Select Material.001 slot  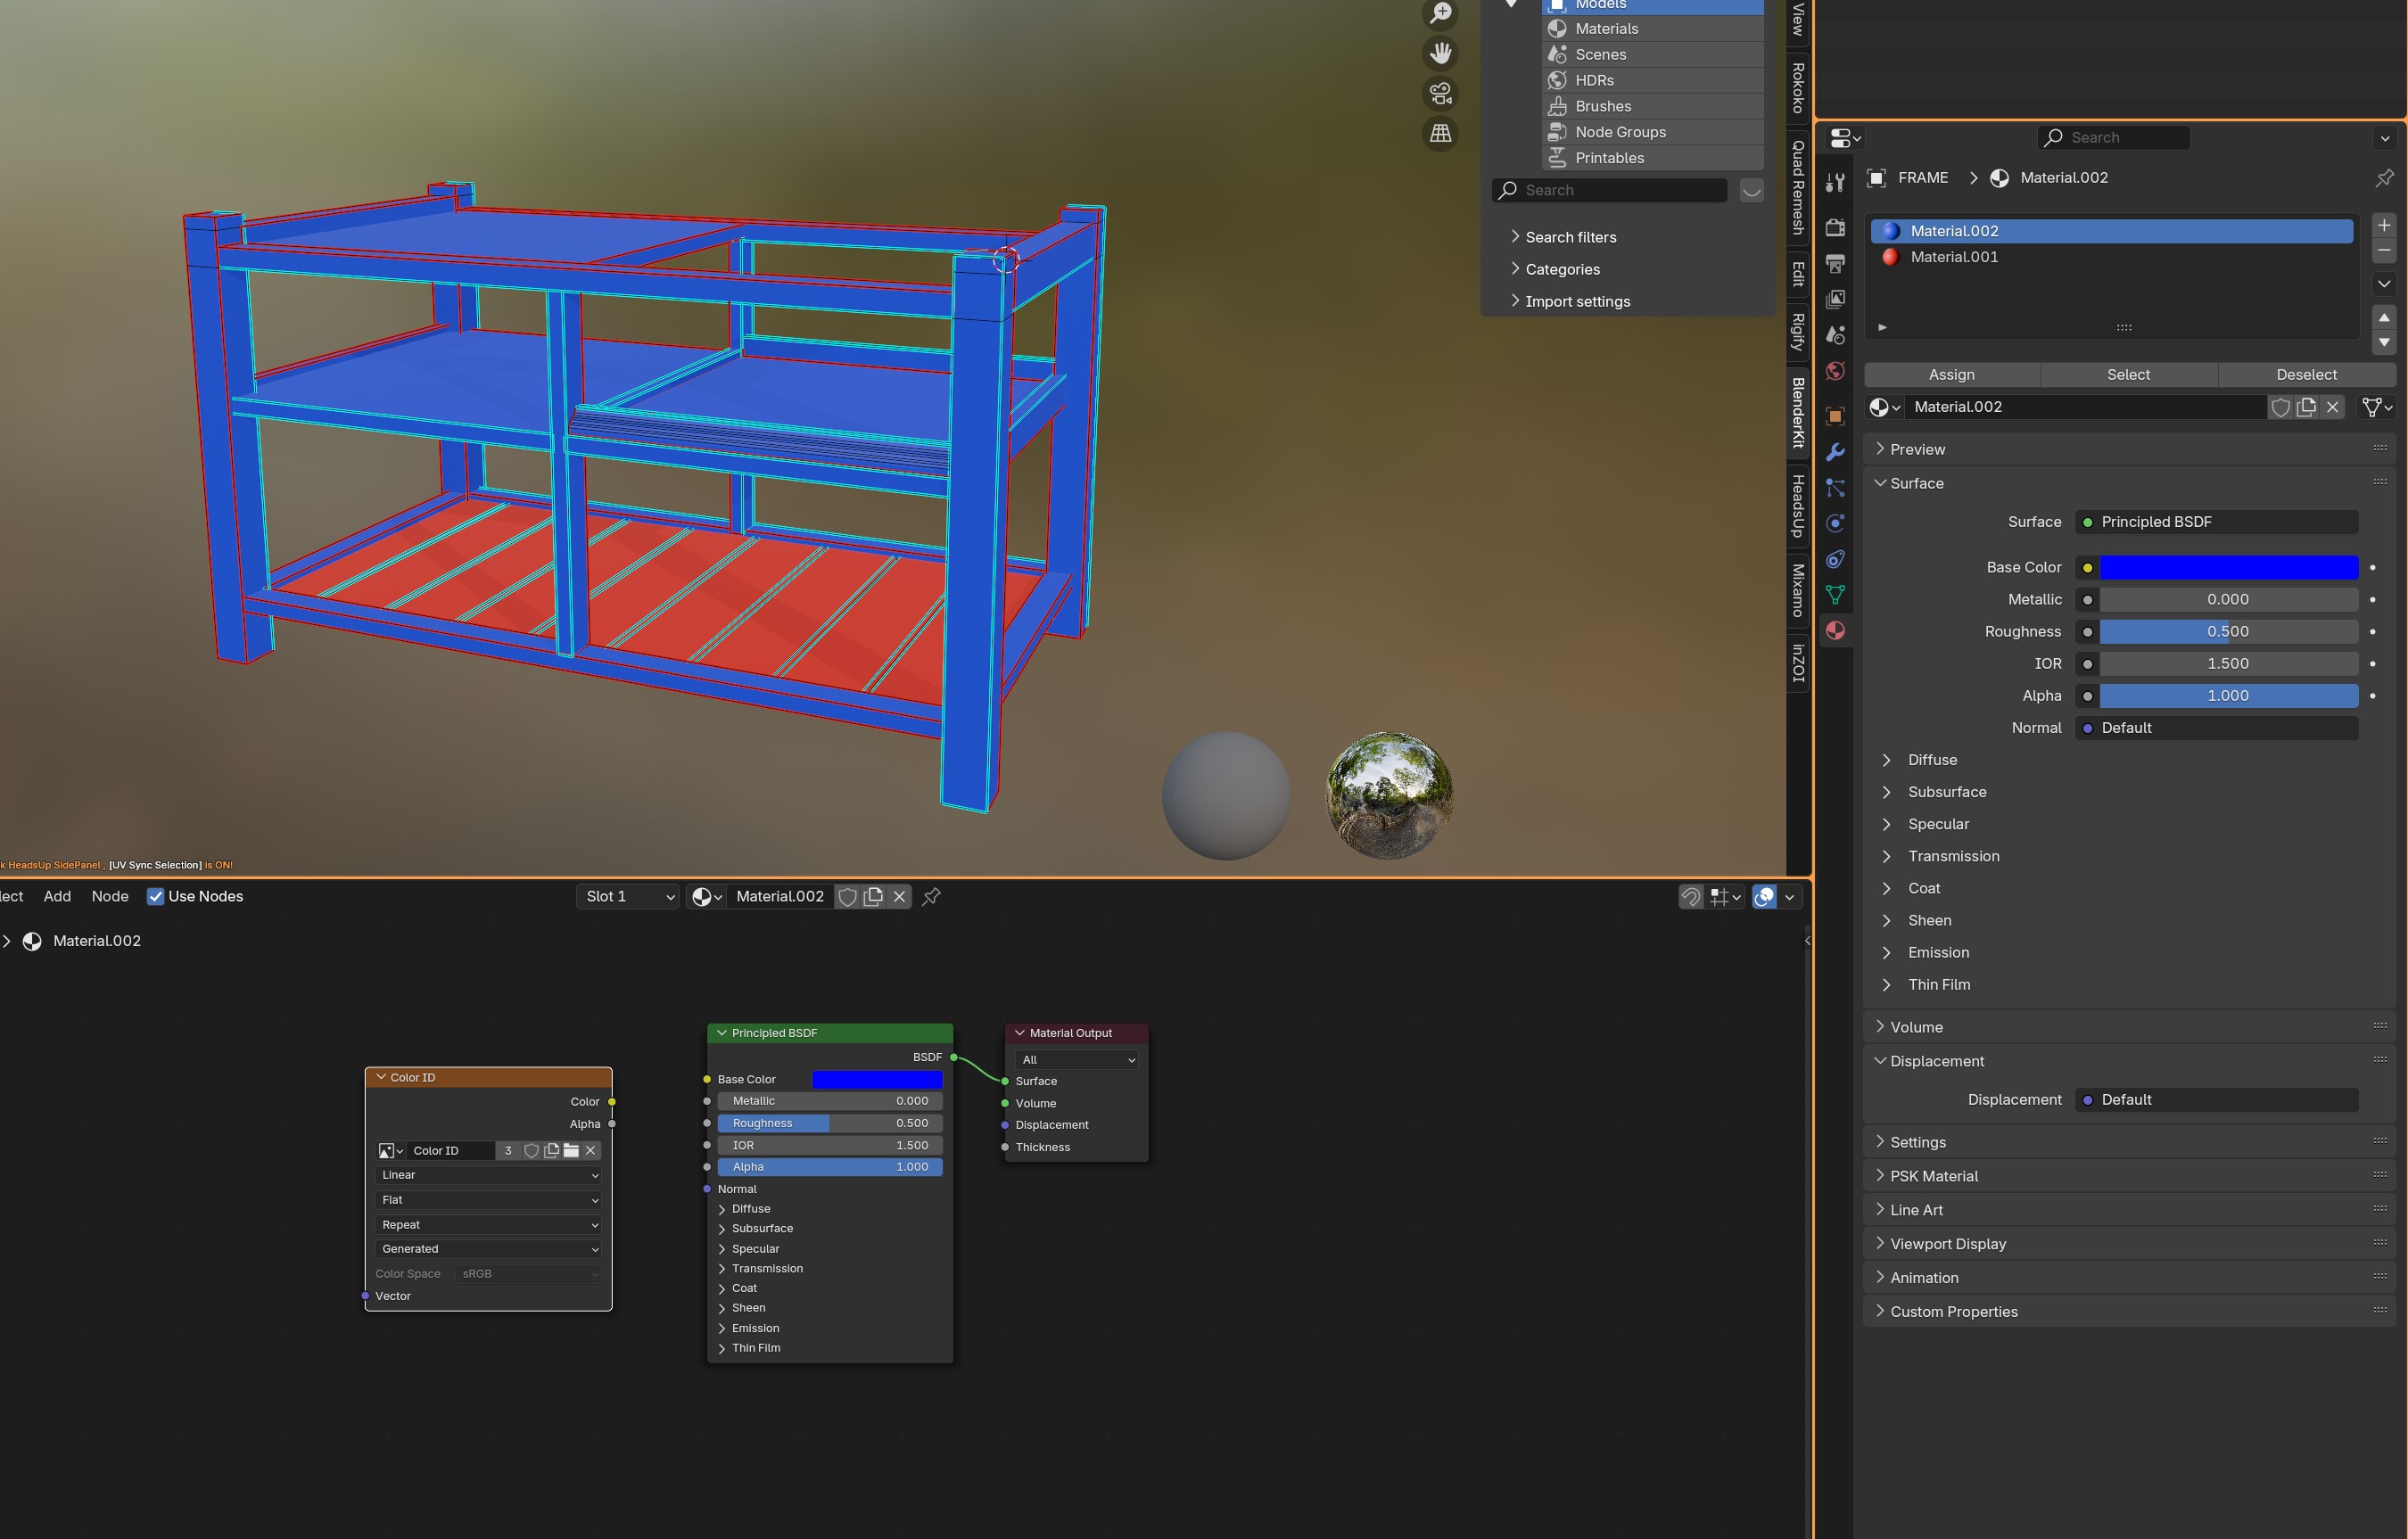click(x=2112, y=257)
